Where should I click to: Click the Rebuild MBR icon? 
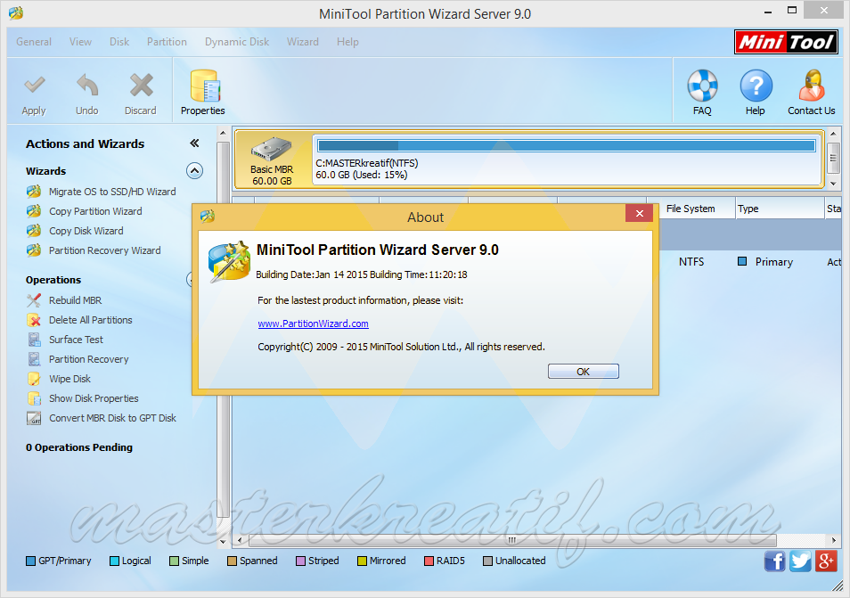(34, 299)
